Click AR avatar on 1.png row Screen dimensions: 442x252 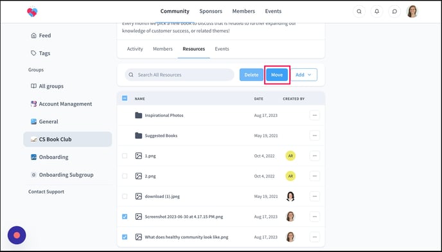point(290,156)
